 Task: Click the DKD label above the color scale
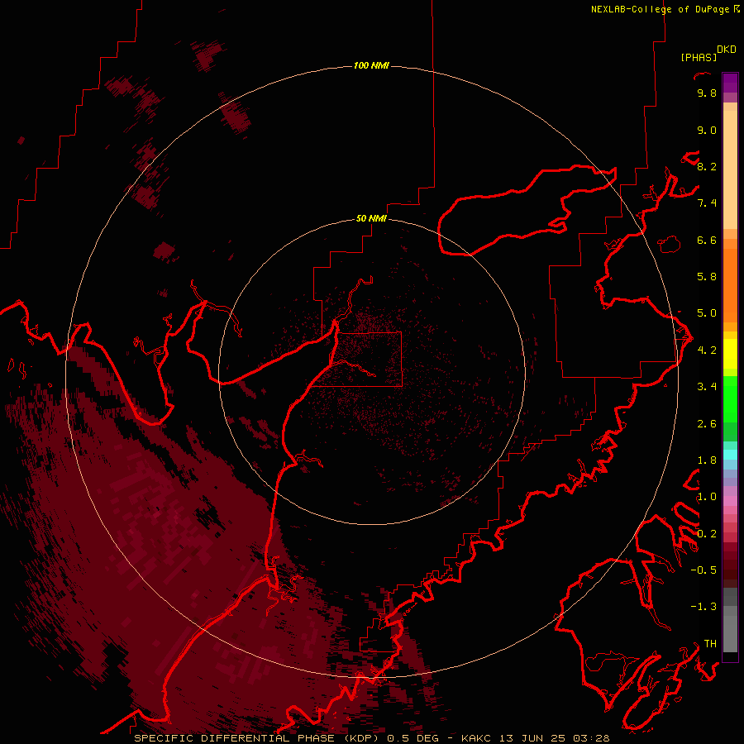pyautogui.click(x=727, y=50)
